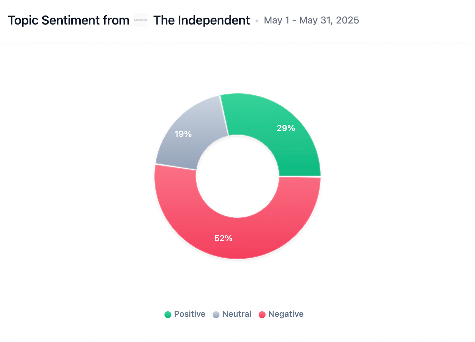The width and height of the screenshot is (475, 342).
Task: Click the 'May 1' start date
Action: [276, 20]
